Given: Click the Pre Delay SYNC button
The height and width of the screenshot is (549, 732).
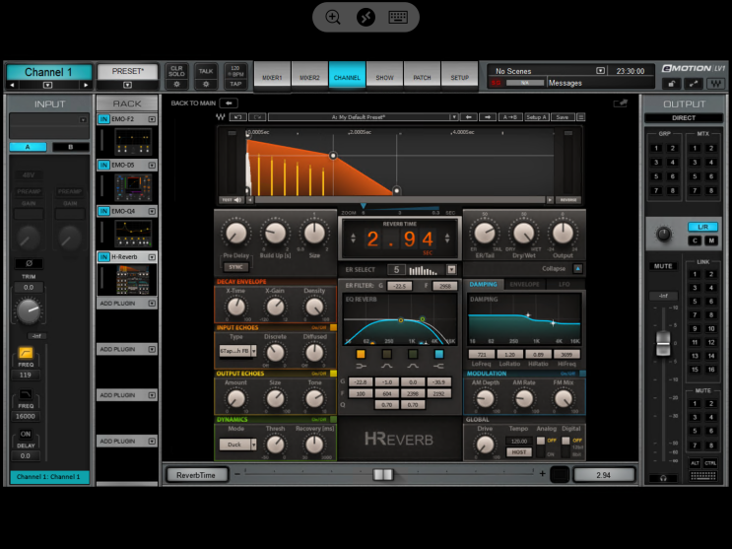Looking at the screenshot, I should coord(235,267).
